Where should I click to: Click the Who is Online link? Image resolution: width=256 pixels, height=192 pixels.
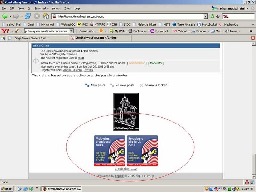[x=41, y=46]
